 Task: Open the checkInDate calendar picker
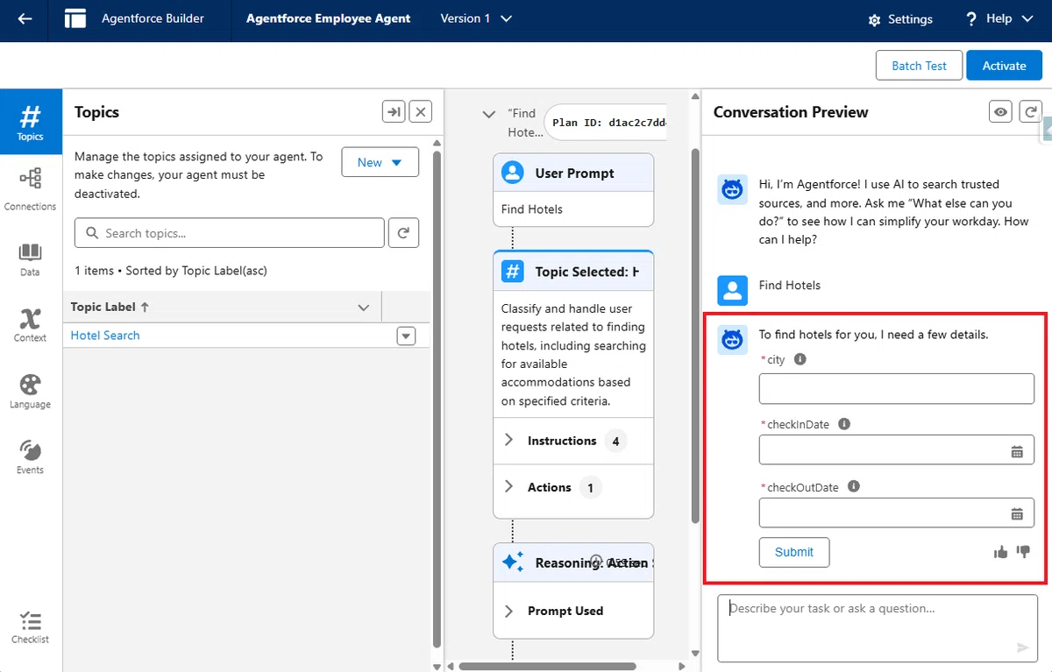click(x=1017, y=451)
